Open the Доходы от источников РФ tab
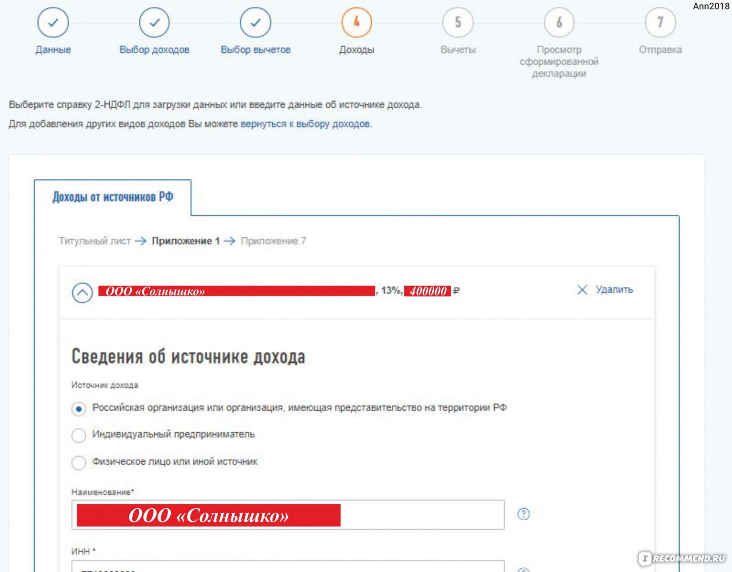This screenshot has width=732, height=572. pyautogui.click(x=113, y=197)
